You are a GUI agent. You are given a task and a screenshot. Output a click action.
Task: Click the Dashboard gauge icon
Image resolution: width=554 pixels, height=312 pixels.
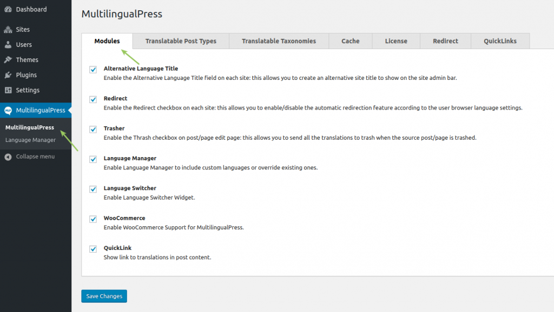[8, 10]
